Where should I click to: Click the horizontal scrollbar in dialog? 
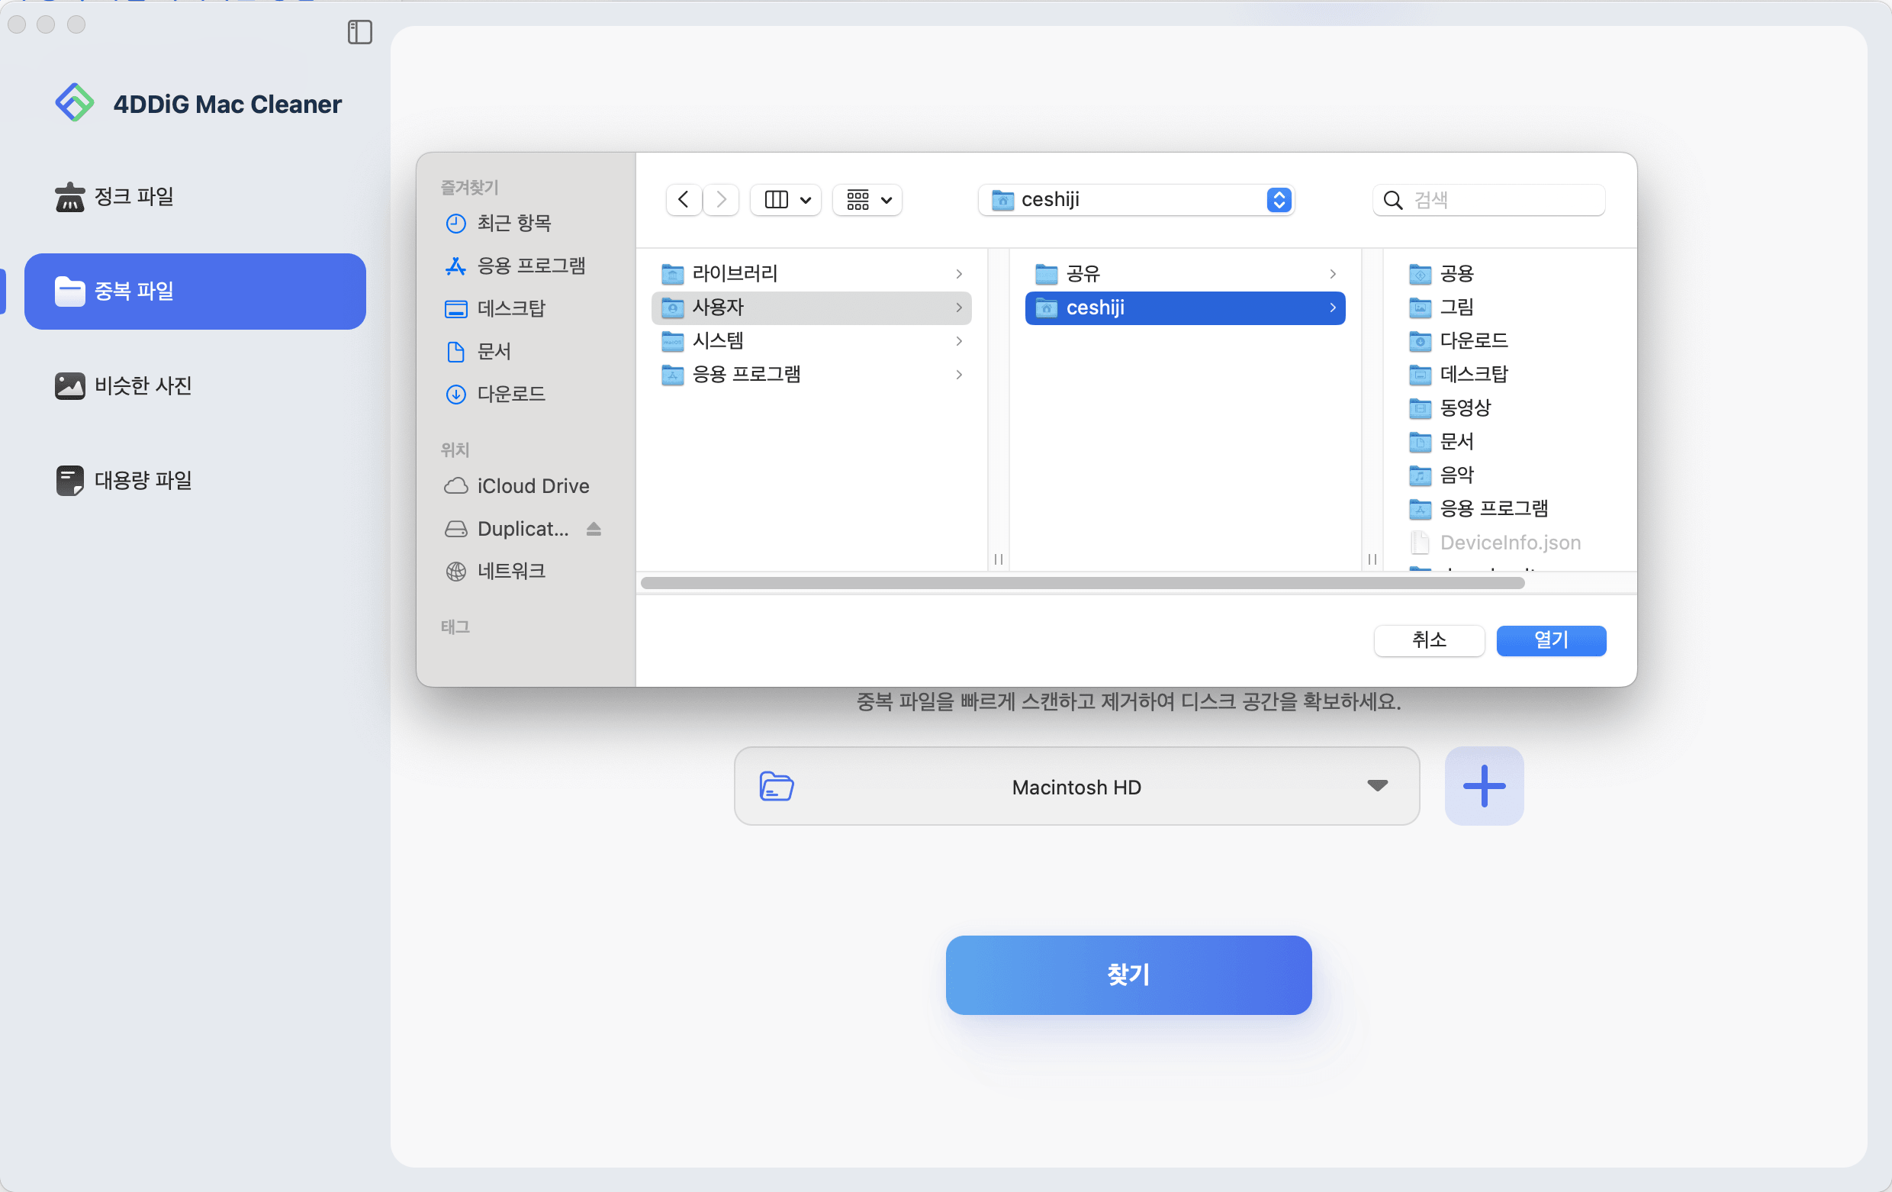point(1082,583)
